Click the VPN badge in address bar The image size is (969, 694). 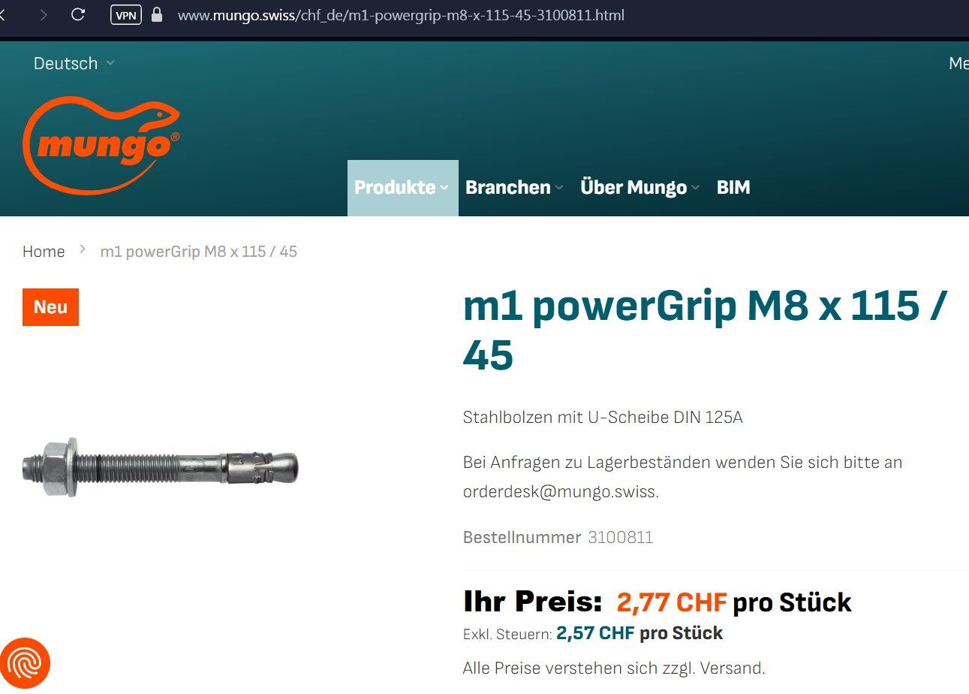point(125,14)
